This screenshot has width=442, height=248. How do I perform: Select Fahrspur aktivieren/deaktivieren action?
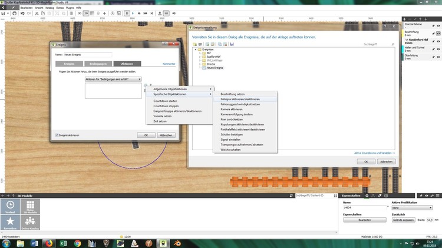pos(245,99)
